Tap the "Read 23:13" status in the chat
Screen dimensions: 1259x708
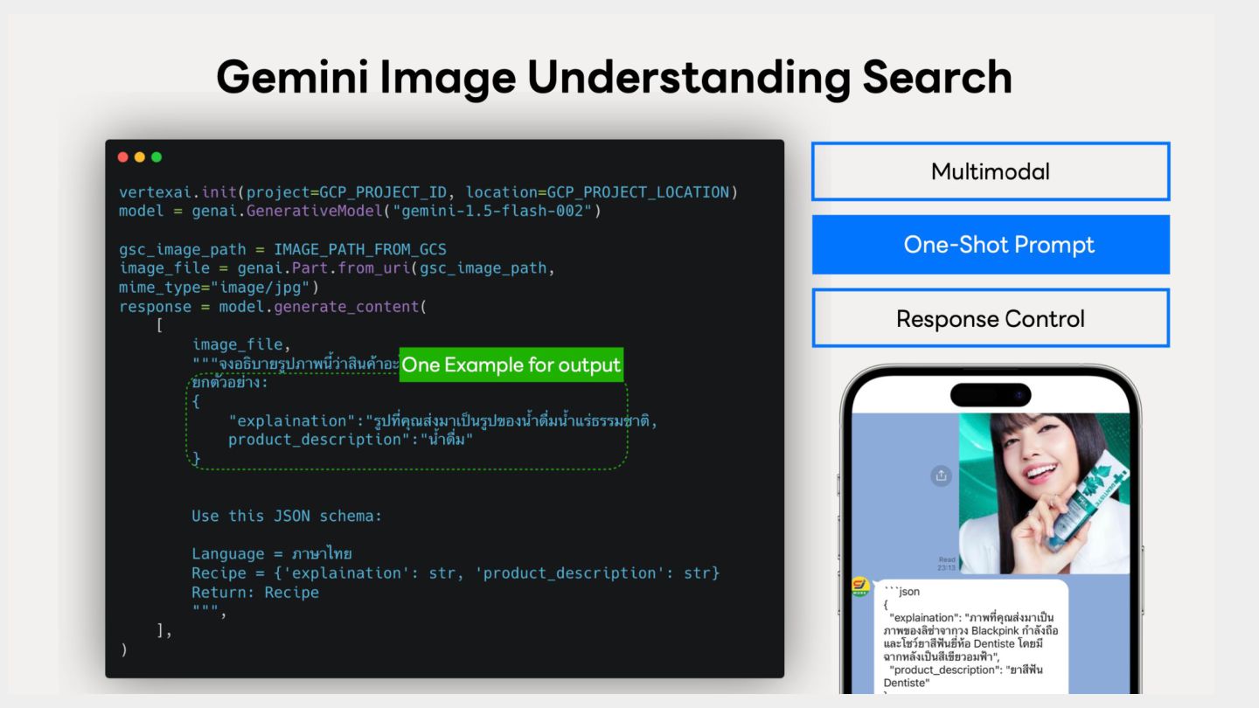coord(947,563)
